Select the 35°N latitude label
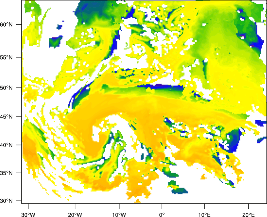This screenshot has width=267, height=217. tap(6, 173)
